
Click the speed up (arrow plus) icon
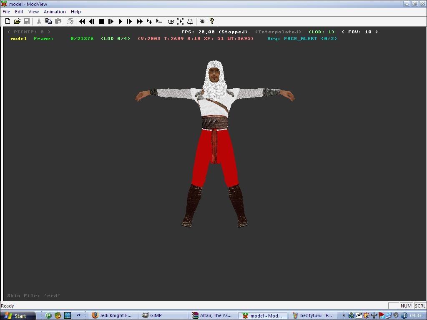click(149, 21)
